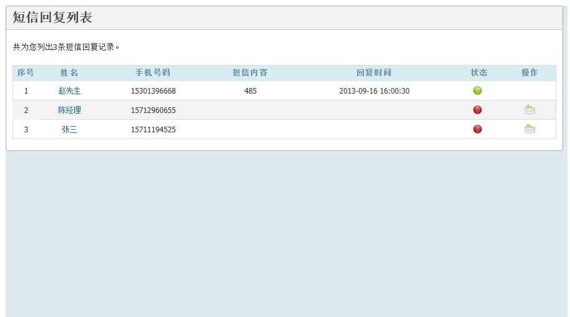Open the 张三 name link
This screenshot has height=317, width=570.
click(69, 130)
